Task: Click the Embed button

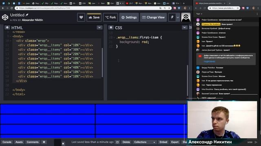Action: coord(163,142)
